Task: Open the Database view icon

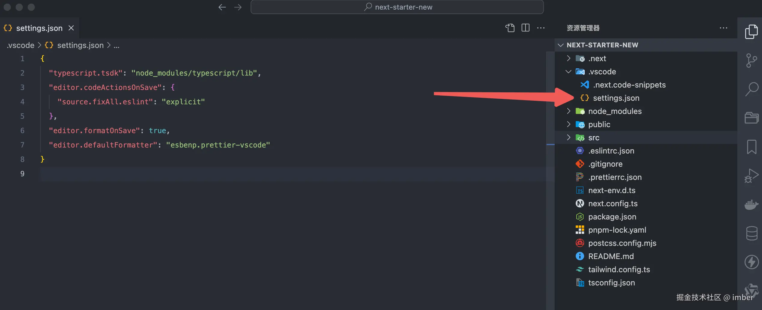Action: click(x=751, y=233)
